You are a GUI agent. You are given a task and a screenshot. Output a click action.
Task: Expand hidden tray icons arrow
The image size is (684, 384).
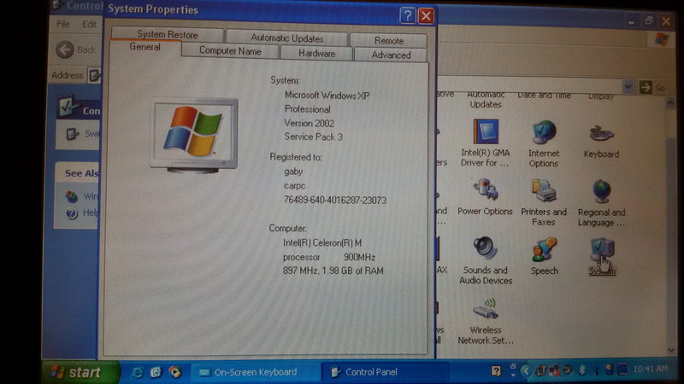(526, 371)
